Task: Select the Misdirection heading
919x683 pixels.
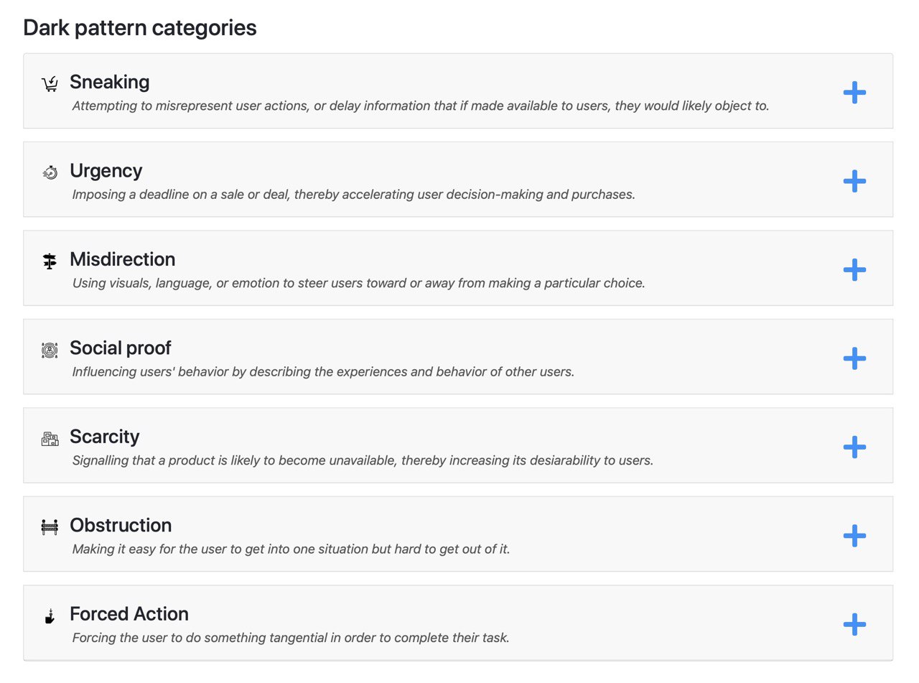Action: tap(123, 259)
